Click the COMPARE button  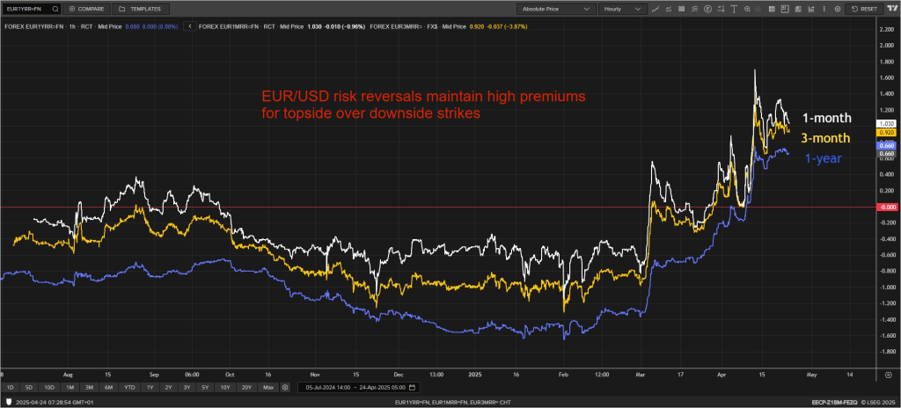click(87, 8)
